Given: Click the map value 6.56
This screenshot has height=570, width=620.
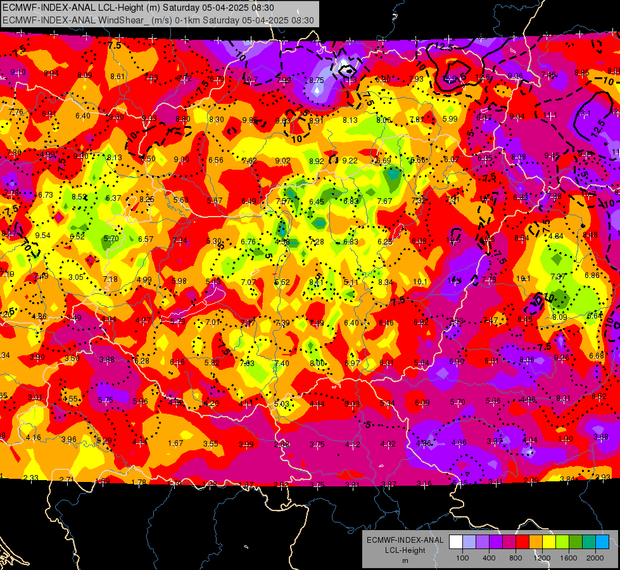Looking at the screenshot, I should click(x=216, y=160).
